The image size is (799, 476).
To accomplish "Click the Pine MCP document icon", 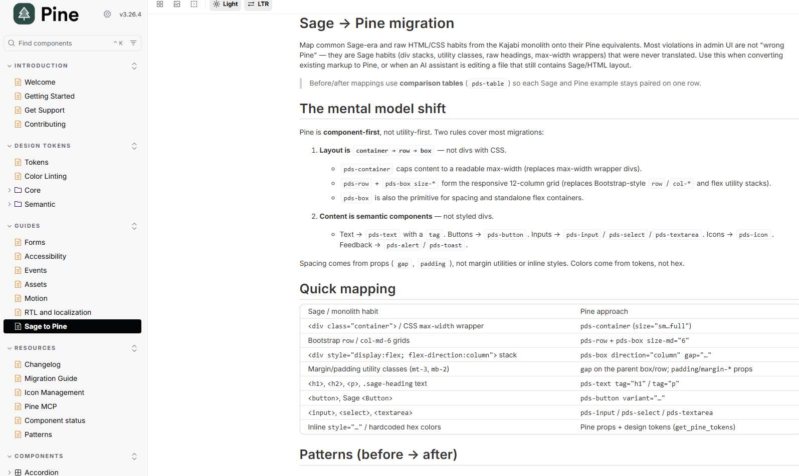I will pos(18,406).
